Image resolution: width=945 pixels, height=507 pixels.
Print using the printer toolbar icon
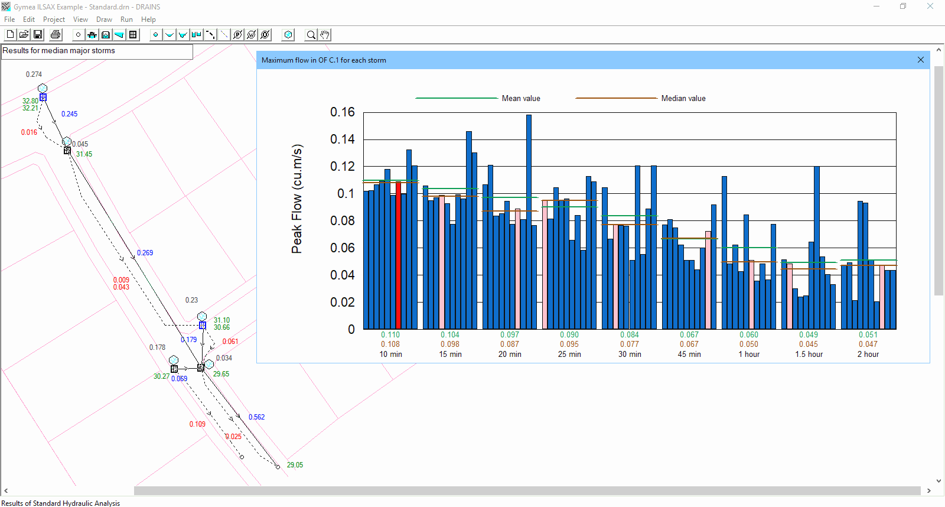click(56, 35)
